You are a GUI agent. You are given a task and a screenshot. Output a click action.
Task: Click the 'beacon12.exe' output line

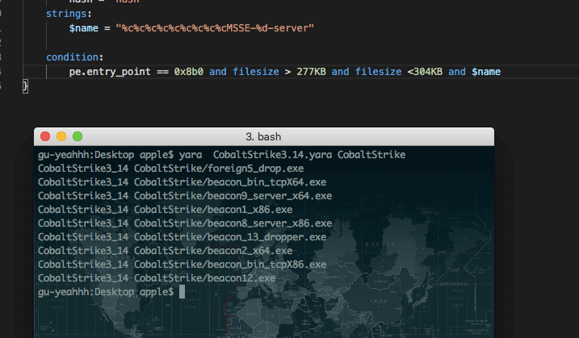(x=157, y=278)
